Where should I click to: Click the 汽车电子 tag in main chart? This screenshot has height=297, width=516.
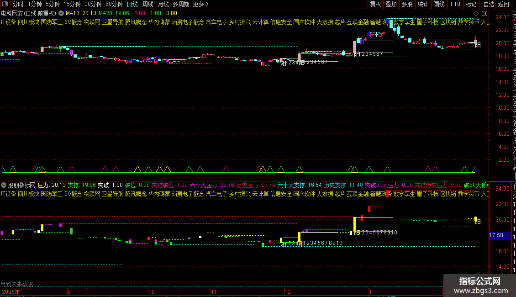(x=216, y=22)
